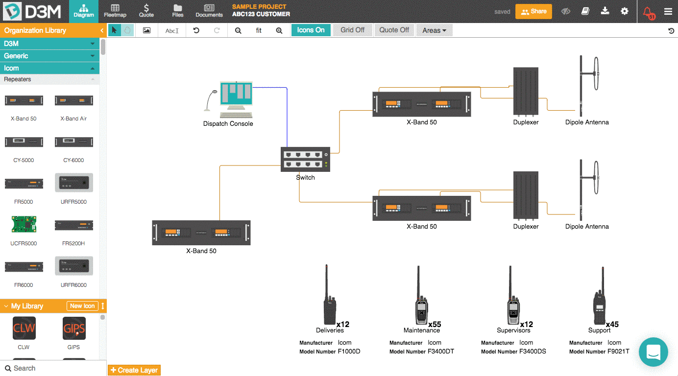This screenshot has width=678, height=376.
Task: Expand the Generic library section
Action: click(49, 56)
